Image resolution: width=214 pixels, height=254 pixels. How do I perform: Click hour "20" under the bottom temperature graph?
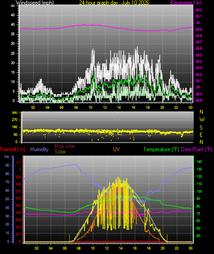coord(163,248)
